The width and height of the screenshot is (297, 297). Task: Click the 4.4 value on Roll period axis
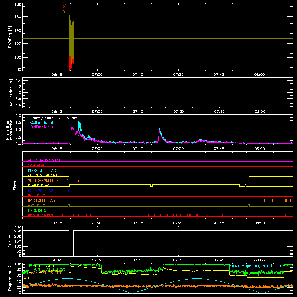(18, 81)
